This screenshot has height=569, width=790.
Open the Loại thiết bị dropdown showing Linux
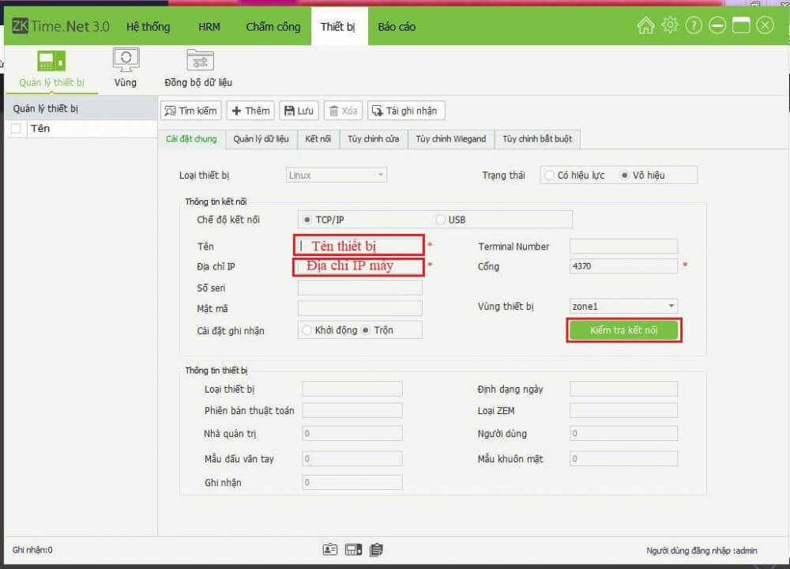336,175
